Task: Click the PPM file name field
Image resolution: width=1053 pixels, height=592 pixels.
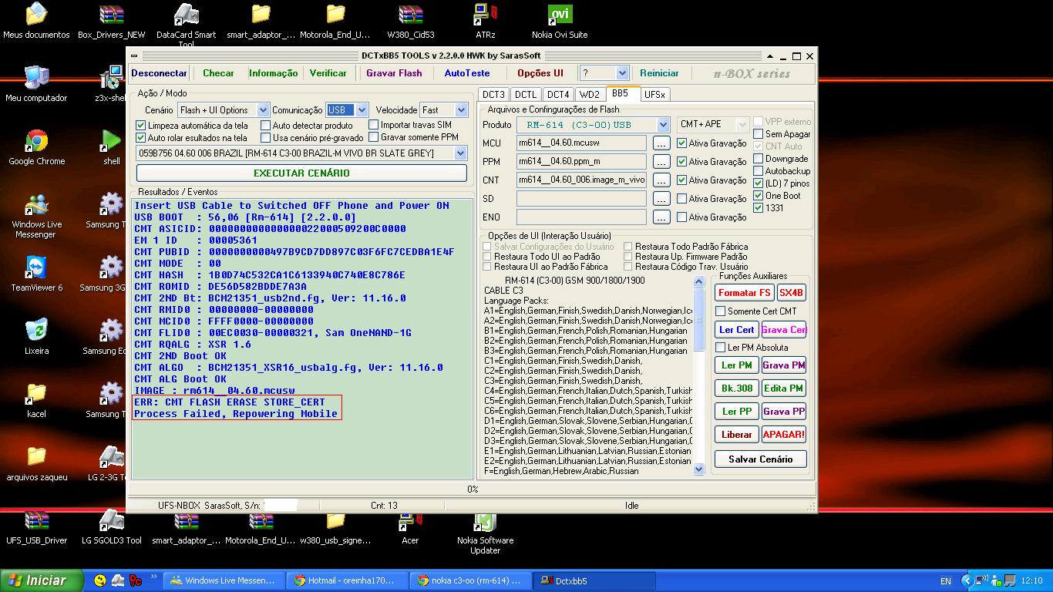Action: 581,161
